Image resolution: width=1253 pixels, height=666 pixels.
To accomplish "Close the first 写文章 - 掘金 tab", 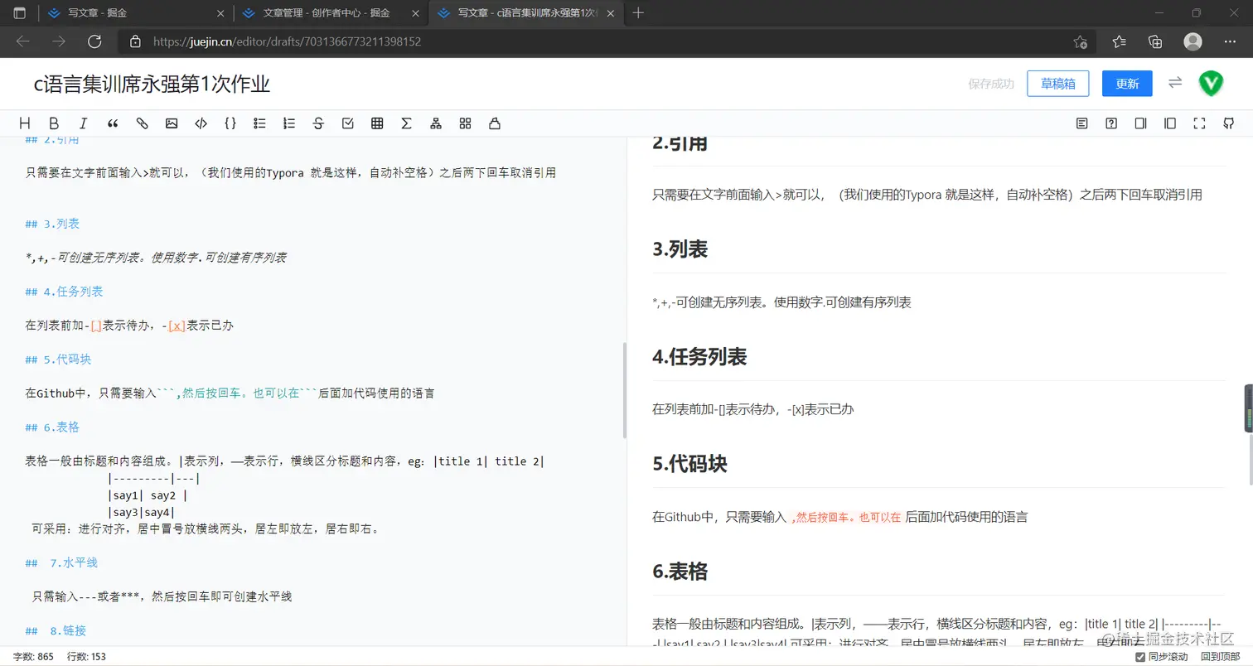I will coord(219,13).
